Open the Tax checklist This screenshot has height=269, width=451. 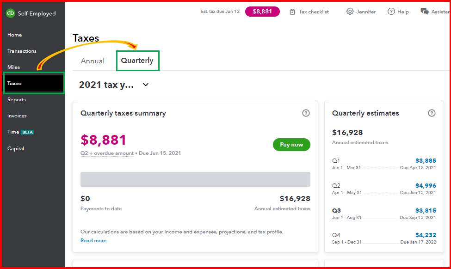(x=309, y=11)
